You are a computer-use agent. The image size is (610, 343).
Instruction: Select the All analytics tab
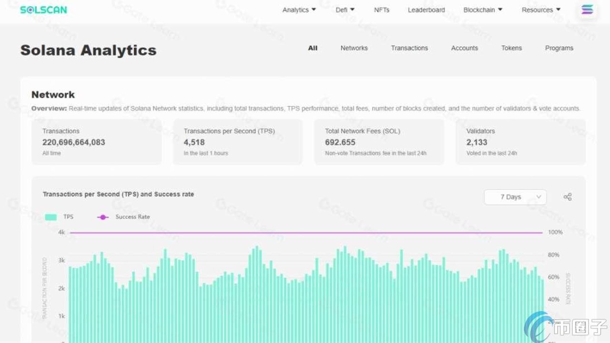click(313, 48)
